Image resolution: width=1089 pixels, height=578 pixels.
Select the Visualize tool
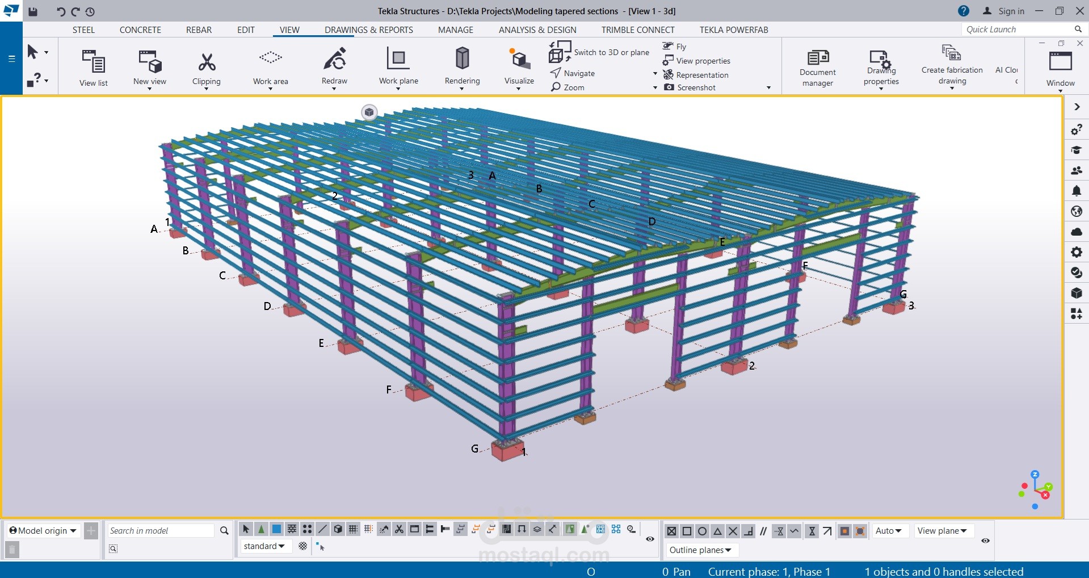[x=518, y=67]
